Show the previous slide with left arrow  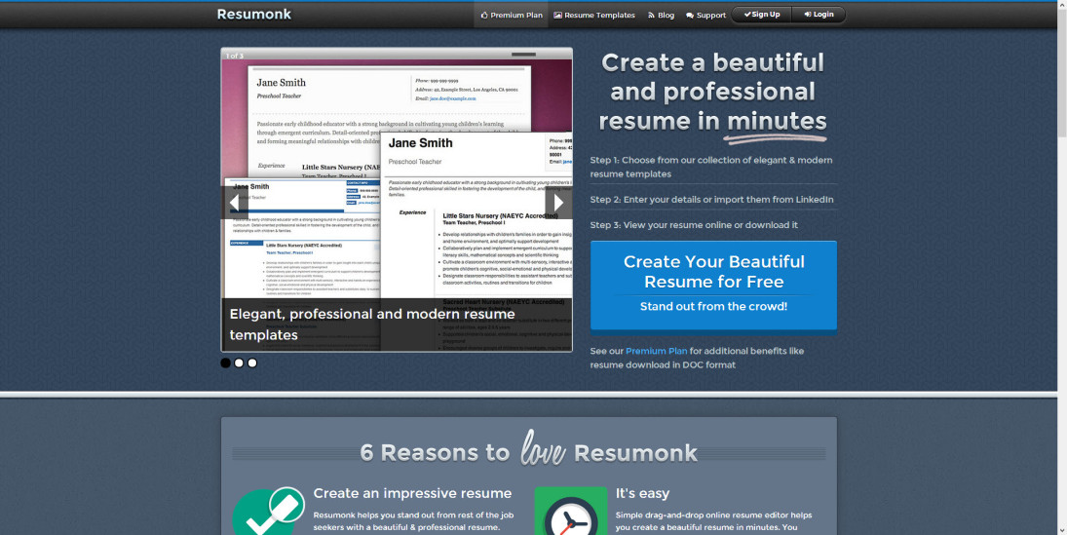pos(234,202)
